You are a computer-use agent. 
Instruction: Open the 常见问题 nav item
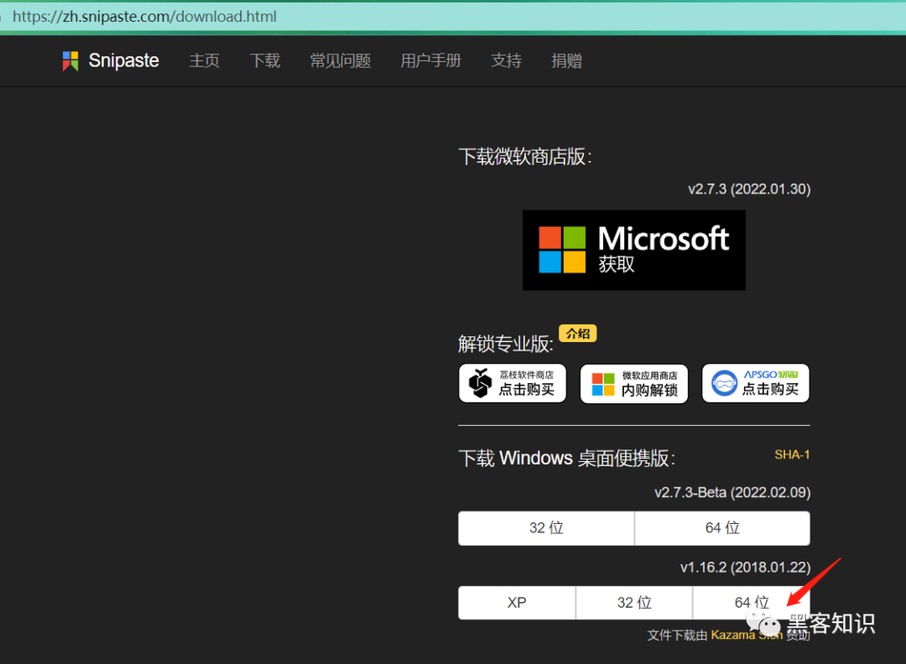[x=341, y=60]
